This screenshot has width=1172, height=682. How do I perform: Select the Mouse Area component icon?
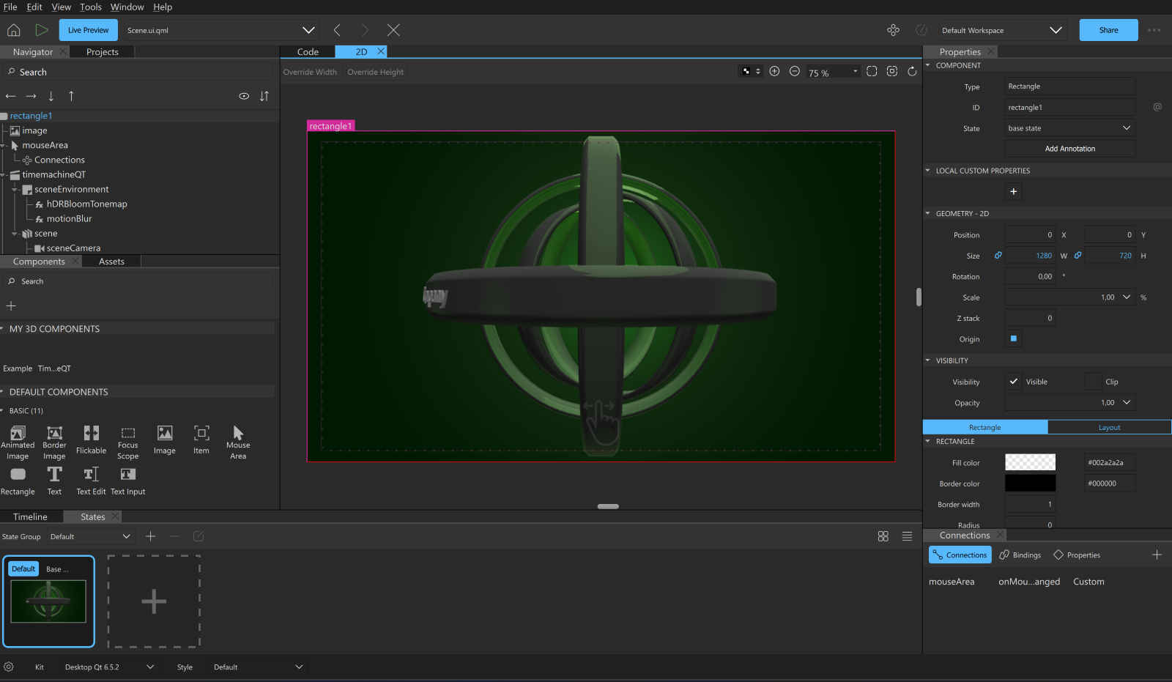point(238,433)
